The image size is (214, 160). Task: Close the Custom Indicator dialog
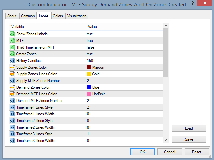pos(205,3)
